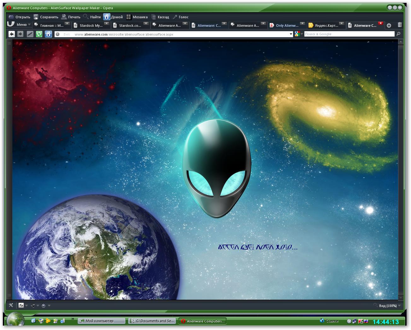Reload the page with the green refresh icon

click(39, 34)
